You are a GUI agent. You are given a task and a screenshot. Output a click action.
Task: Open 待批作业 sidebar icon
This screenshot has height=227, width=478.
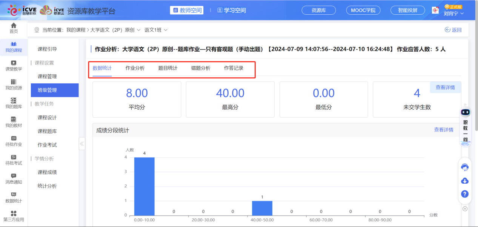coord(14,141)
